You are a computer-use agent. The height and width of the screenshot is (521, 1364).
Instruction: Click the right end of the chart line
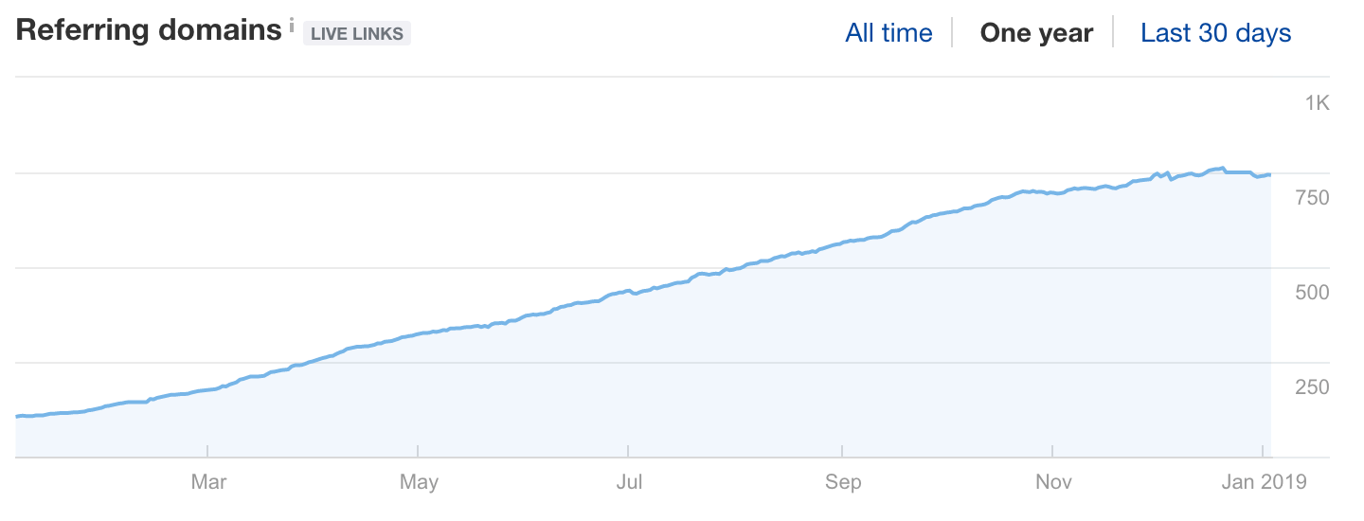tap(1269, 174)
